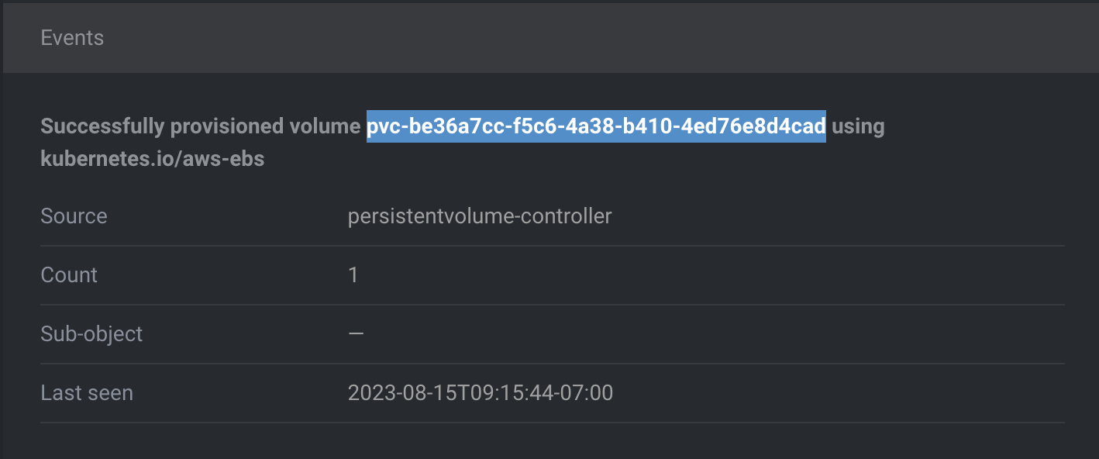Click the word 'using' after the volume name
The width and height of the screenshot is (1099, 459).
point(858,127)
